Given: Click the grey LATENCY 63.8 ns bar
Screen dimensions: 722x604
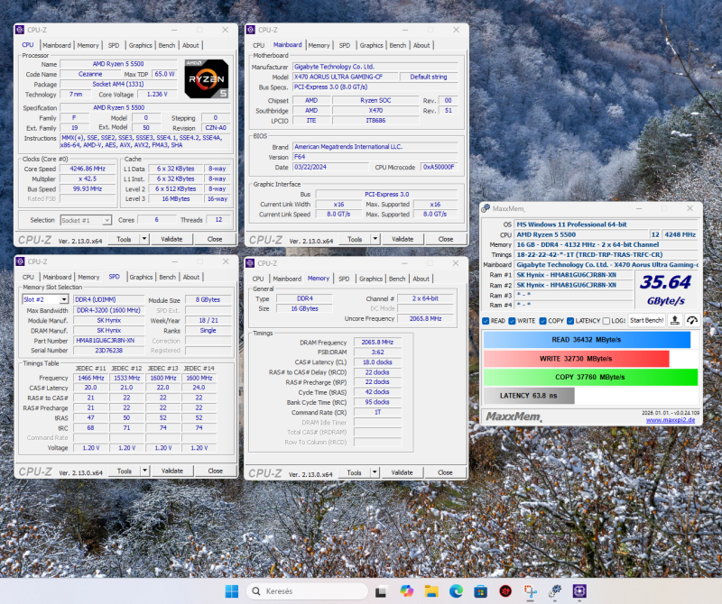Looking at the screenshot, I should [529, 395].
